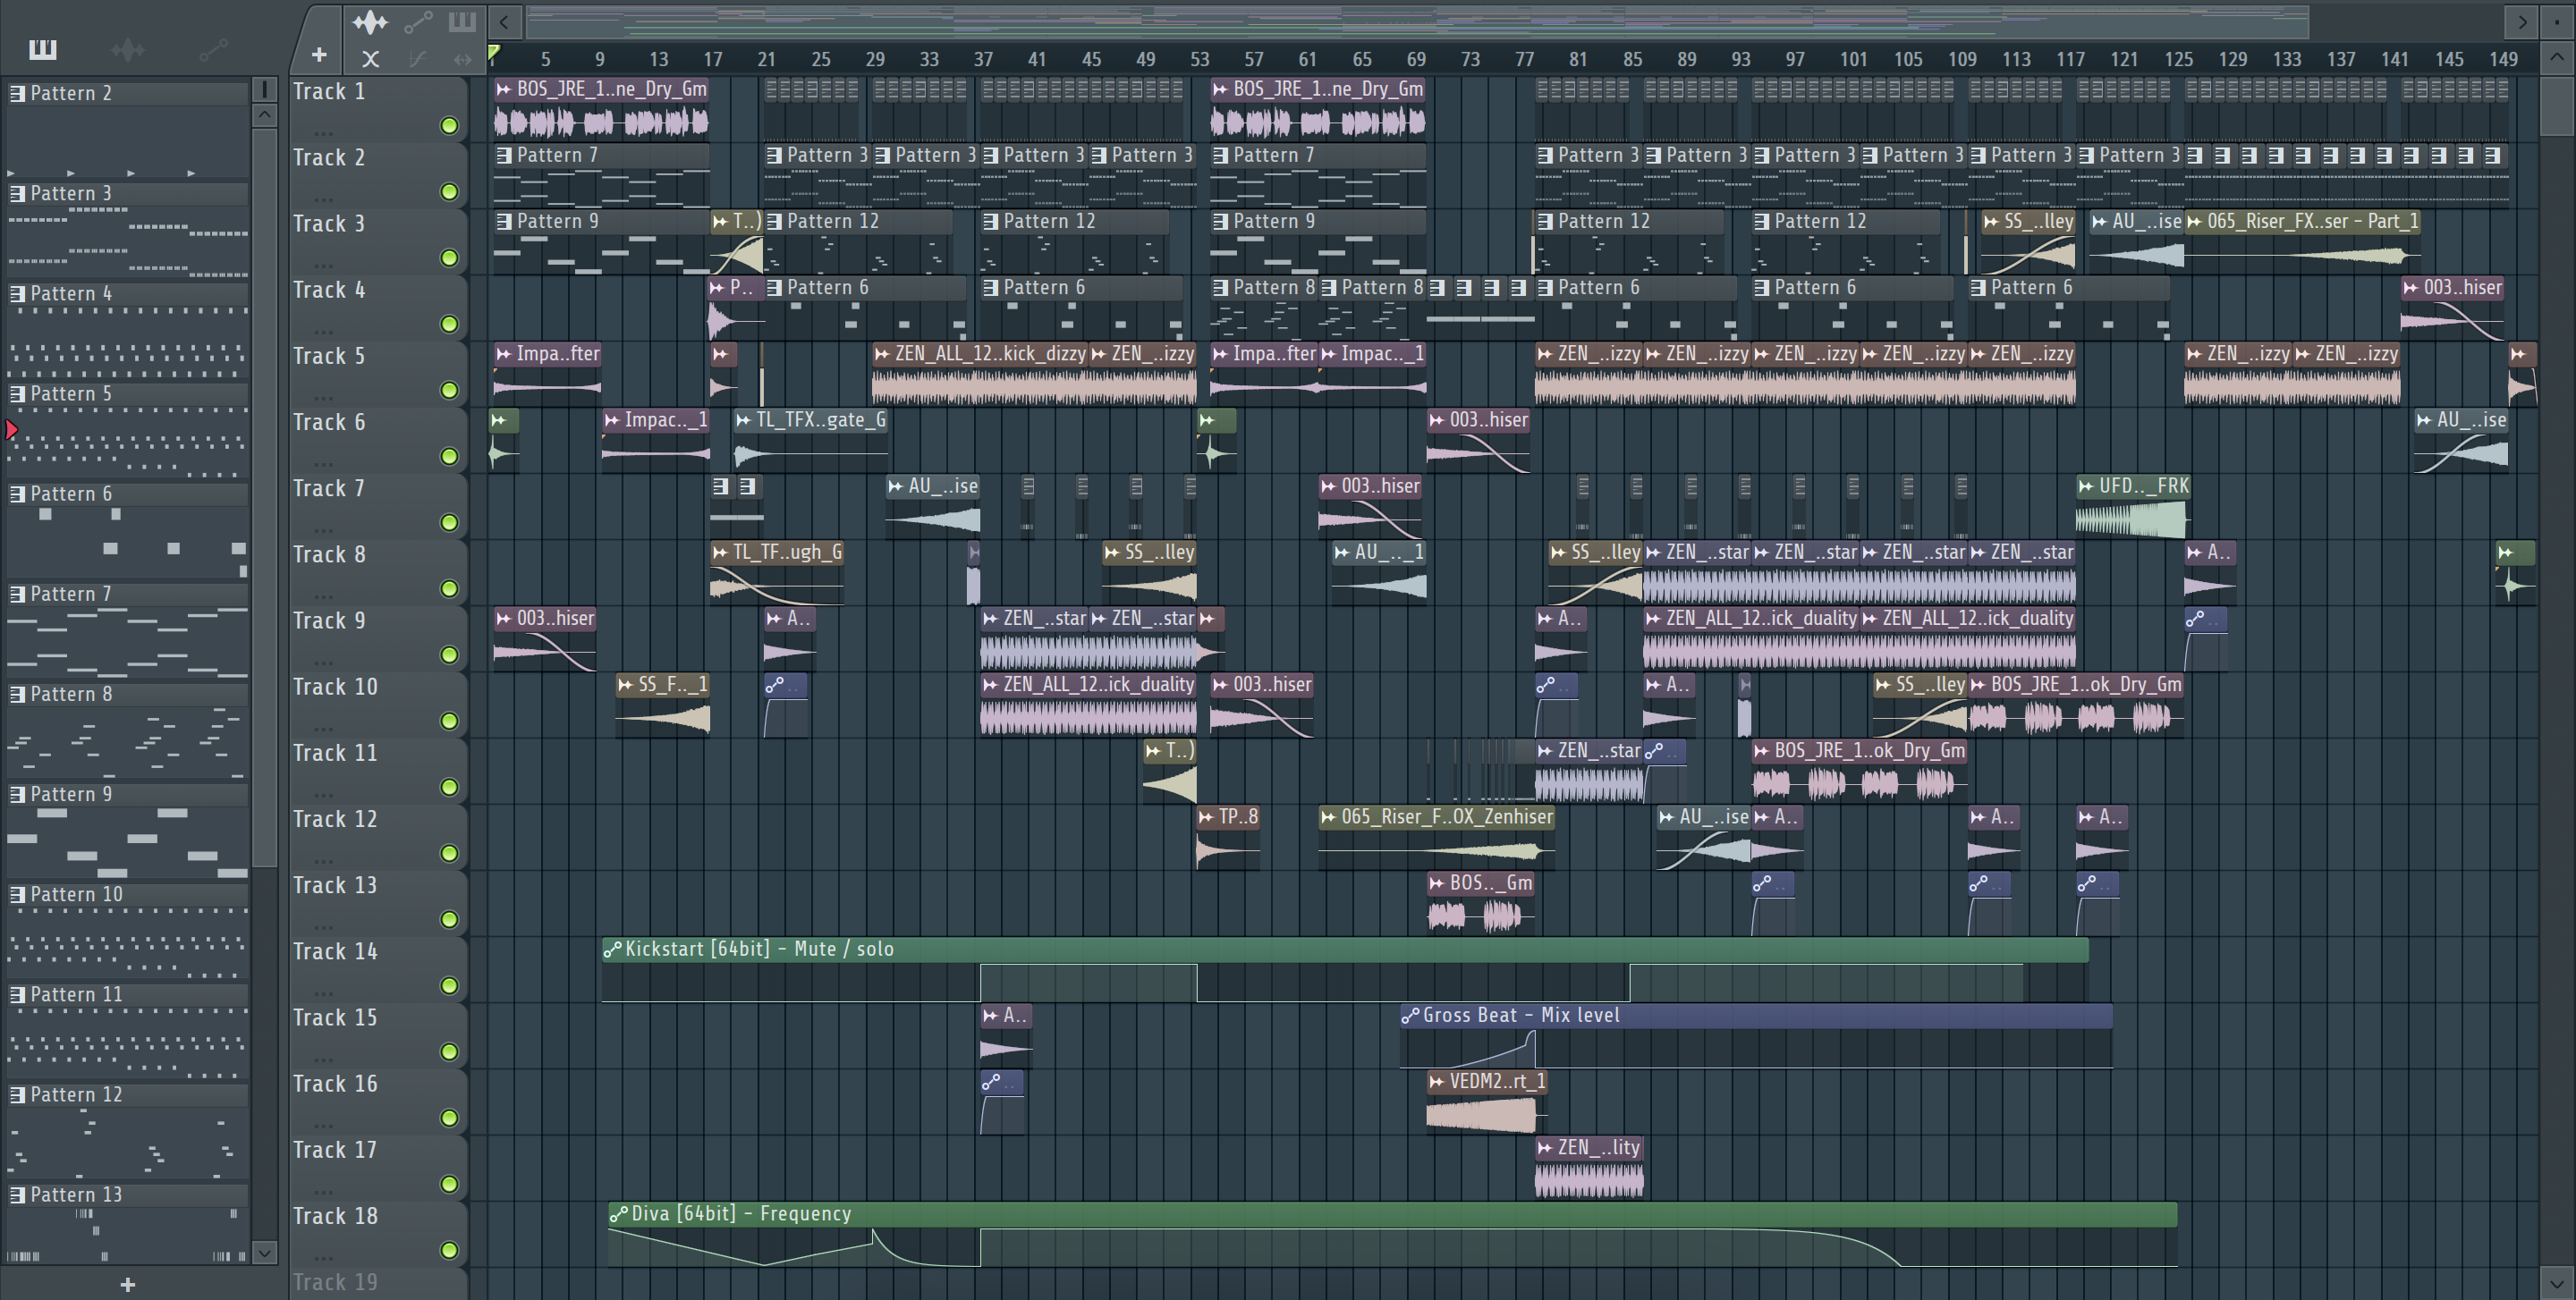Screen dimensions: 2576x1300
Task: Click the bar button atop picker scrollbar
Action: click(265, 90)
